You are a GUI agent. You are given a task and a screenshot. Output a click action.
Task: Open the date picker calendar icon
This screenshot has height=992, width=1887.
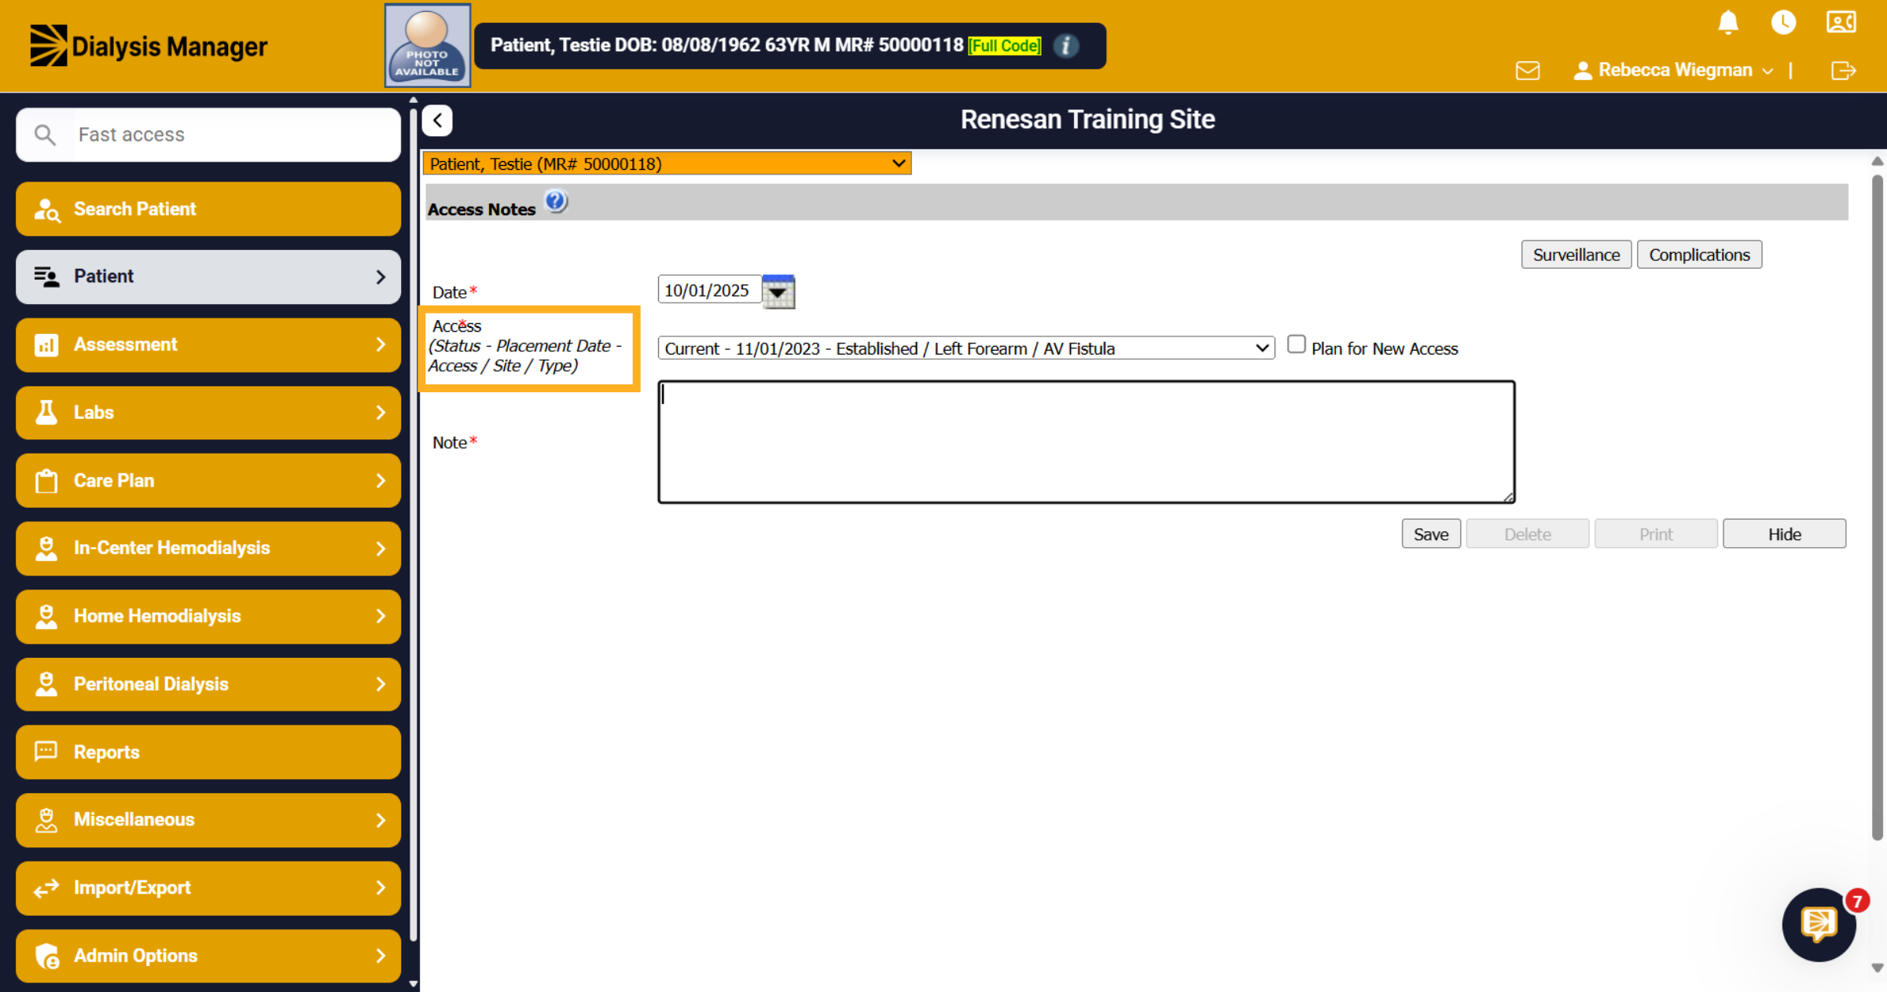tap(778, 292)
